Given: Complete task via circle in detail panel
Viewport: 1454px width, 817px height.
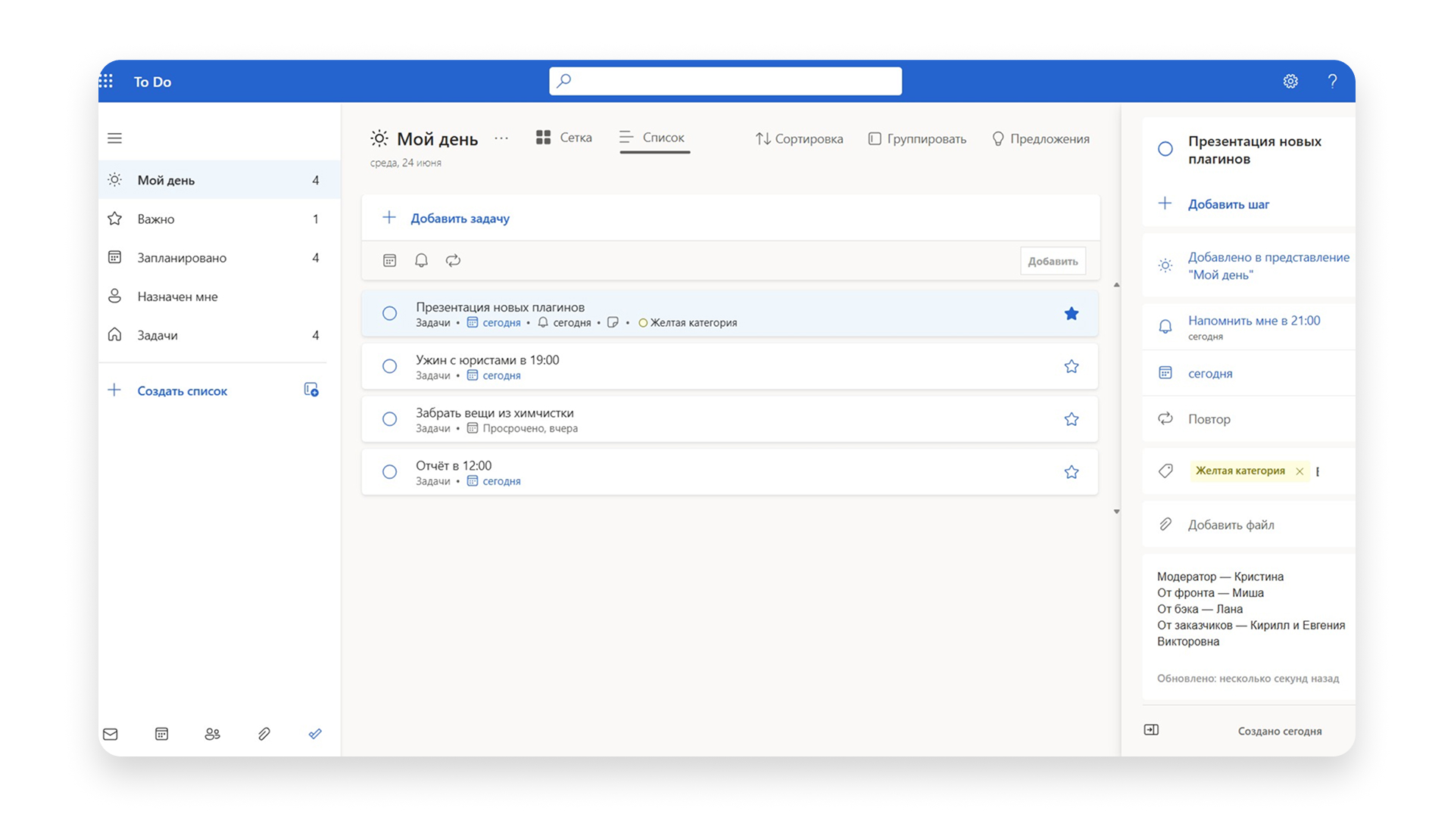Looking at the screenshot, I should 1165,149.
